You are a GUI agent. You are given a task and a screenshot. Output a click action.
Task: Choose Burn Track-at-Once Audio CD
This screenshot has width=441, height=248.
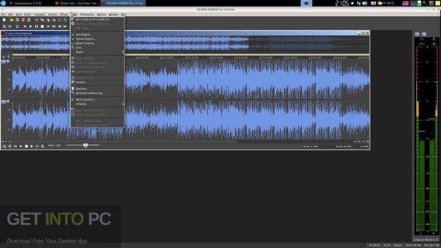(x=97, y=20)
